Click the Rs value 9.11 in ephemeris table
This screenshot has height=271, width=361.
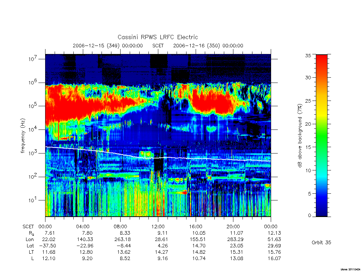163,233
